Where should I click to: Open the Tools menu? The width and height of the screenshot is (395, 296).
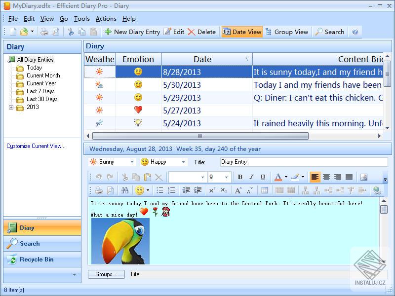tap(81, 19)
